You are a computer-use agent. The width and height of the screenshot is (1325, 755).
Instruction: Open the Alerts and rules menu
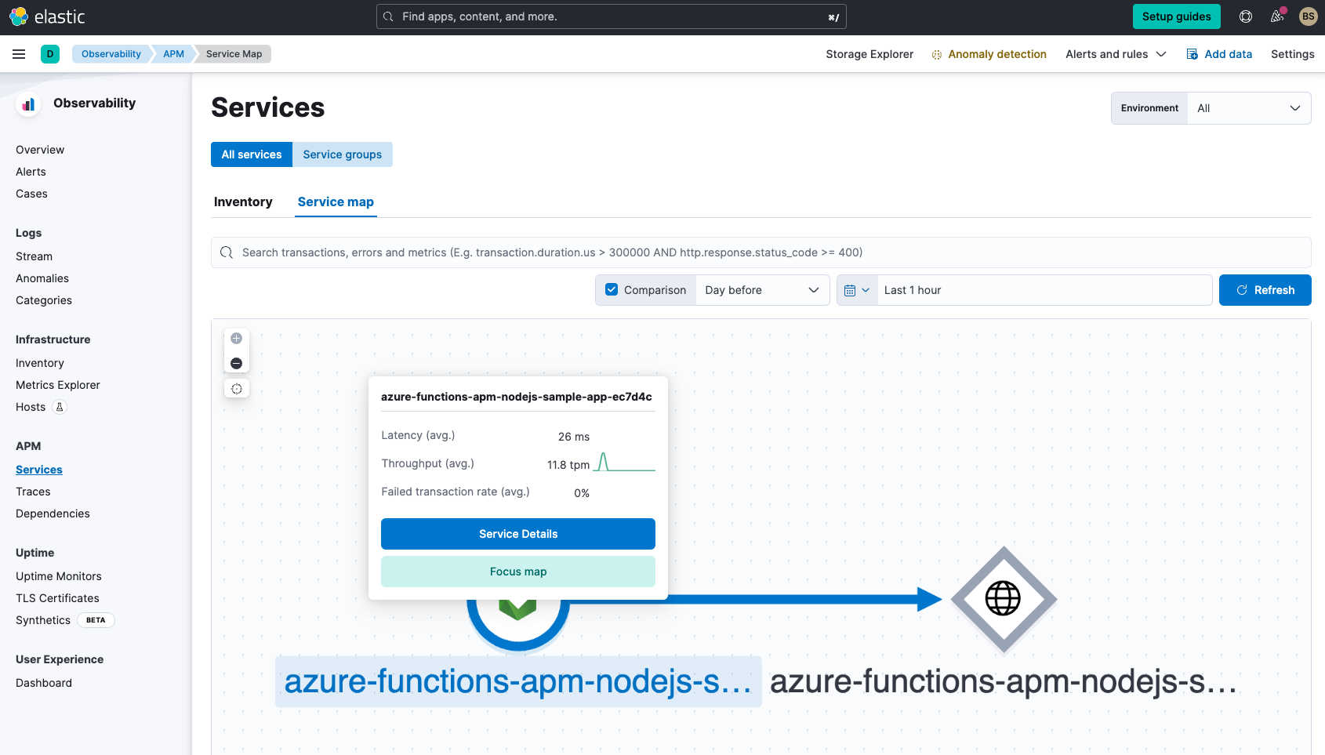point(1115,54)
